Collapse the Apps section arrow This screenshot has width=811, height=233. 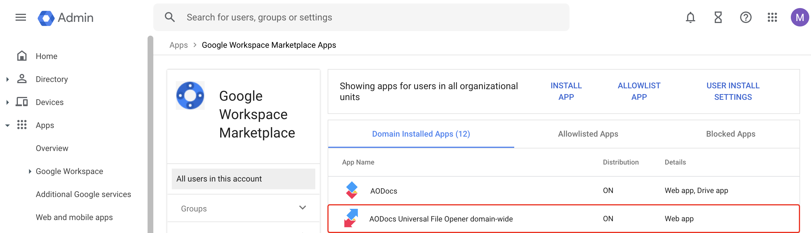click(7, 125)
